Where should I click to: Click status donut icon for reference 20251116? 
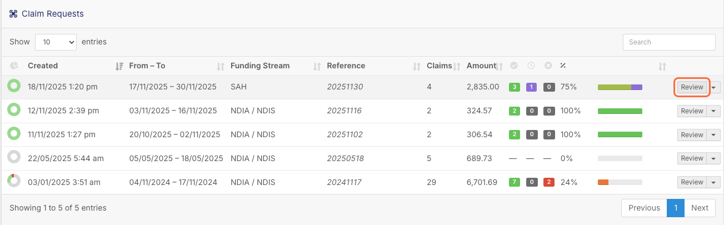(14, 110)
